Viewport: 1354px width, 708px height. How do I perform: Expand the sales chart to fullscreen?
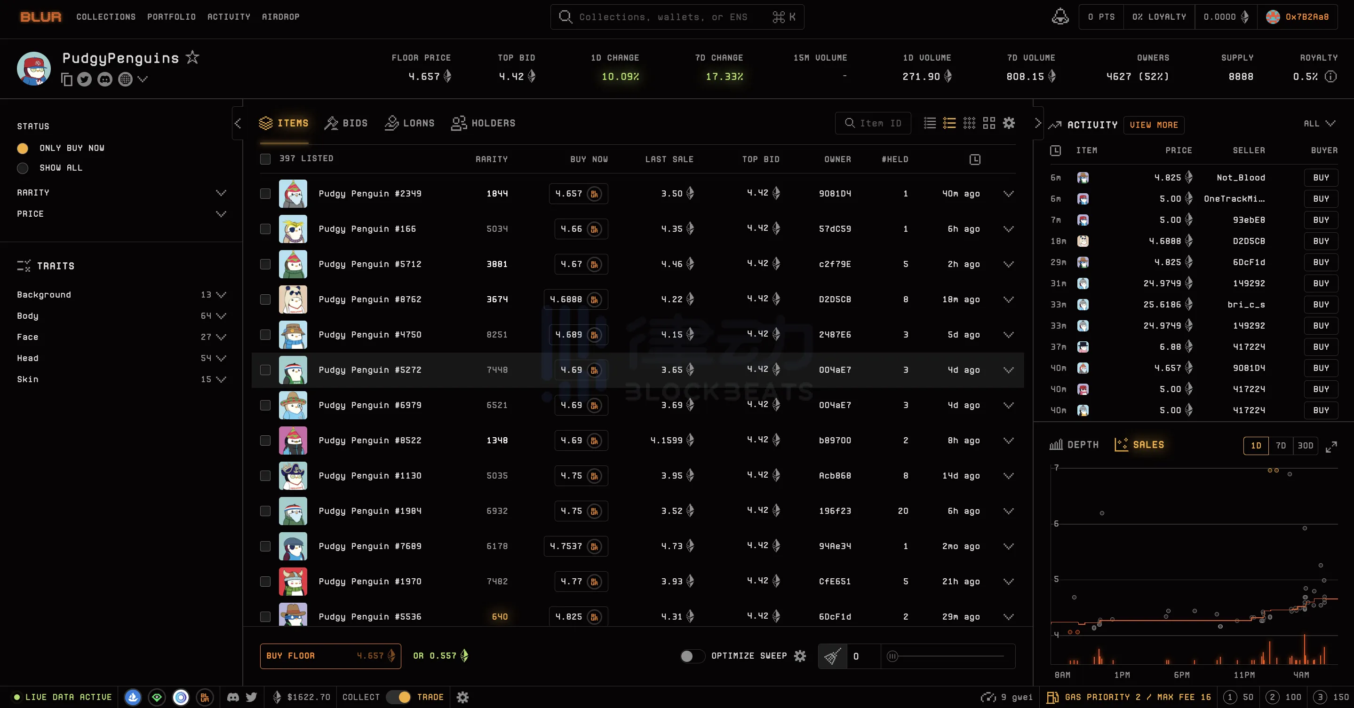[1331, 447]
